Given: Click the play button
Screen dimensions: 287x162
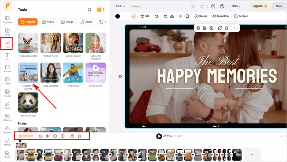Looking at the screenshot, I should pos(159,136).
